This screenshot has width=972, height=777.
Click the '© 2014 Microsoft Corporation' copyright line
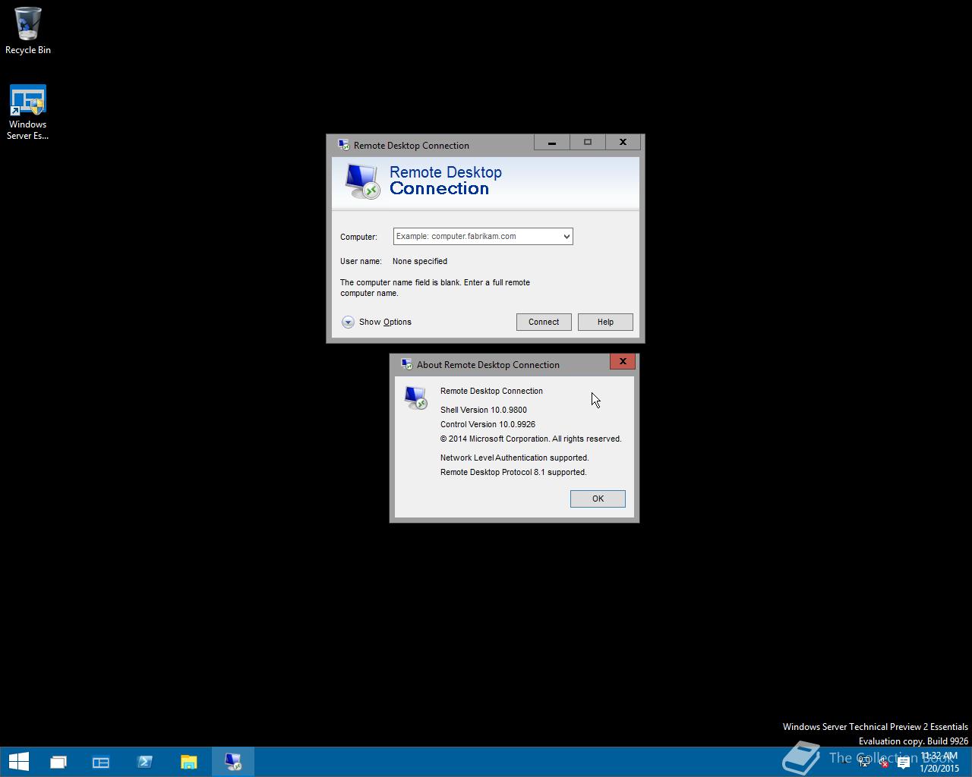click(531, 439)
